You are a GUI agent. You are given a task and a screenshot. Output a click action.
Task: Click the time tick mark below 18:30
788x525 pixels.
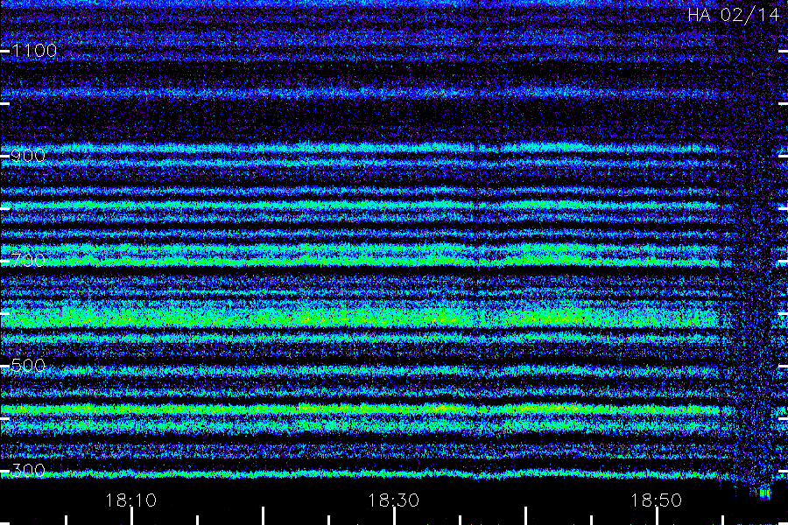[x=394, y=516]
